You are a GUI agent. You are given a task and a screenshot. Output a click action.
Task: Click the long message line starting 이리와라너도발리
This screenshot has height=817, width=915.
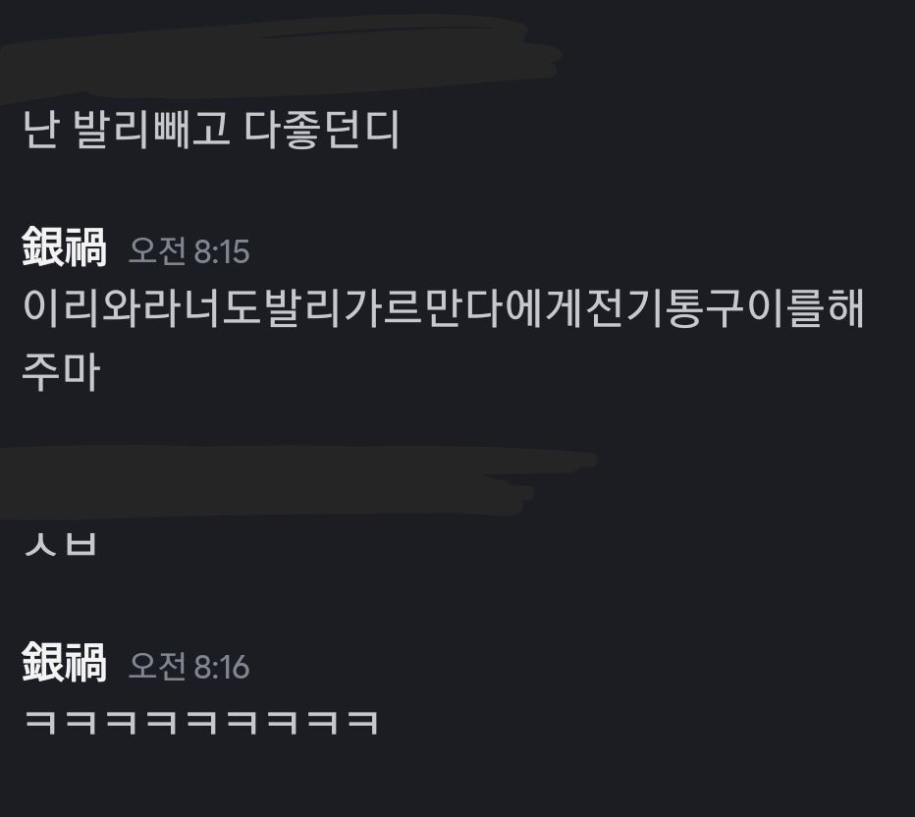pos(444,307)
